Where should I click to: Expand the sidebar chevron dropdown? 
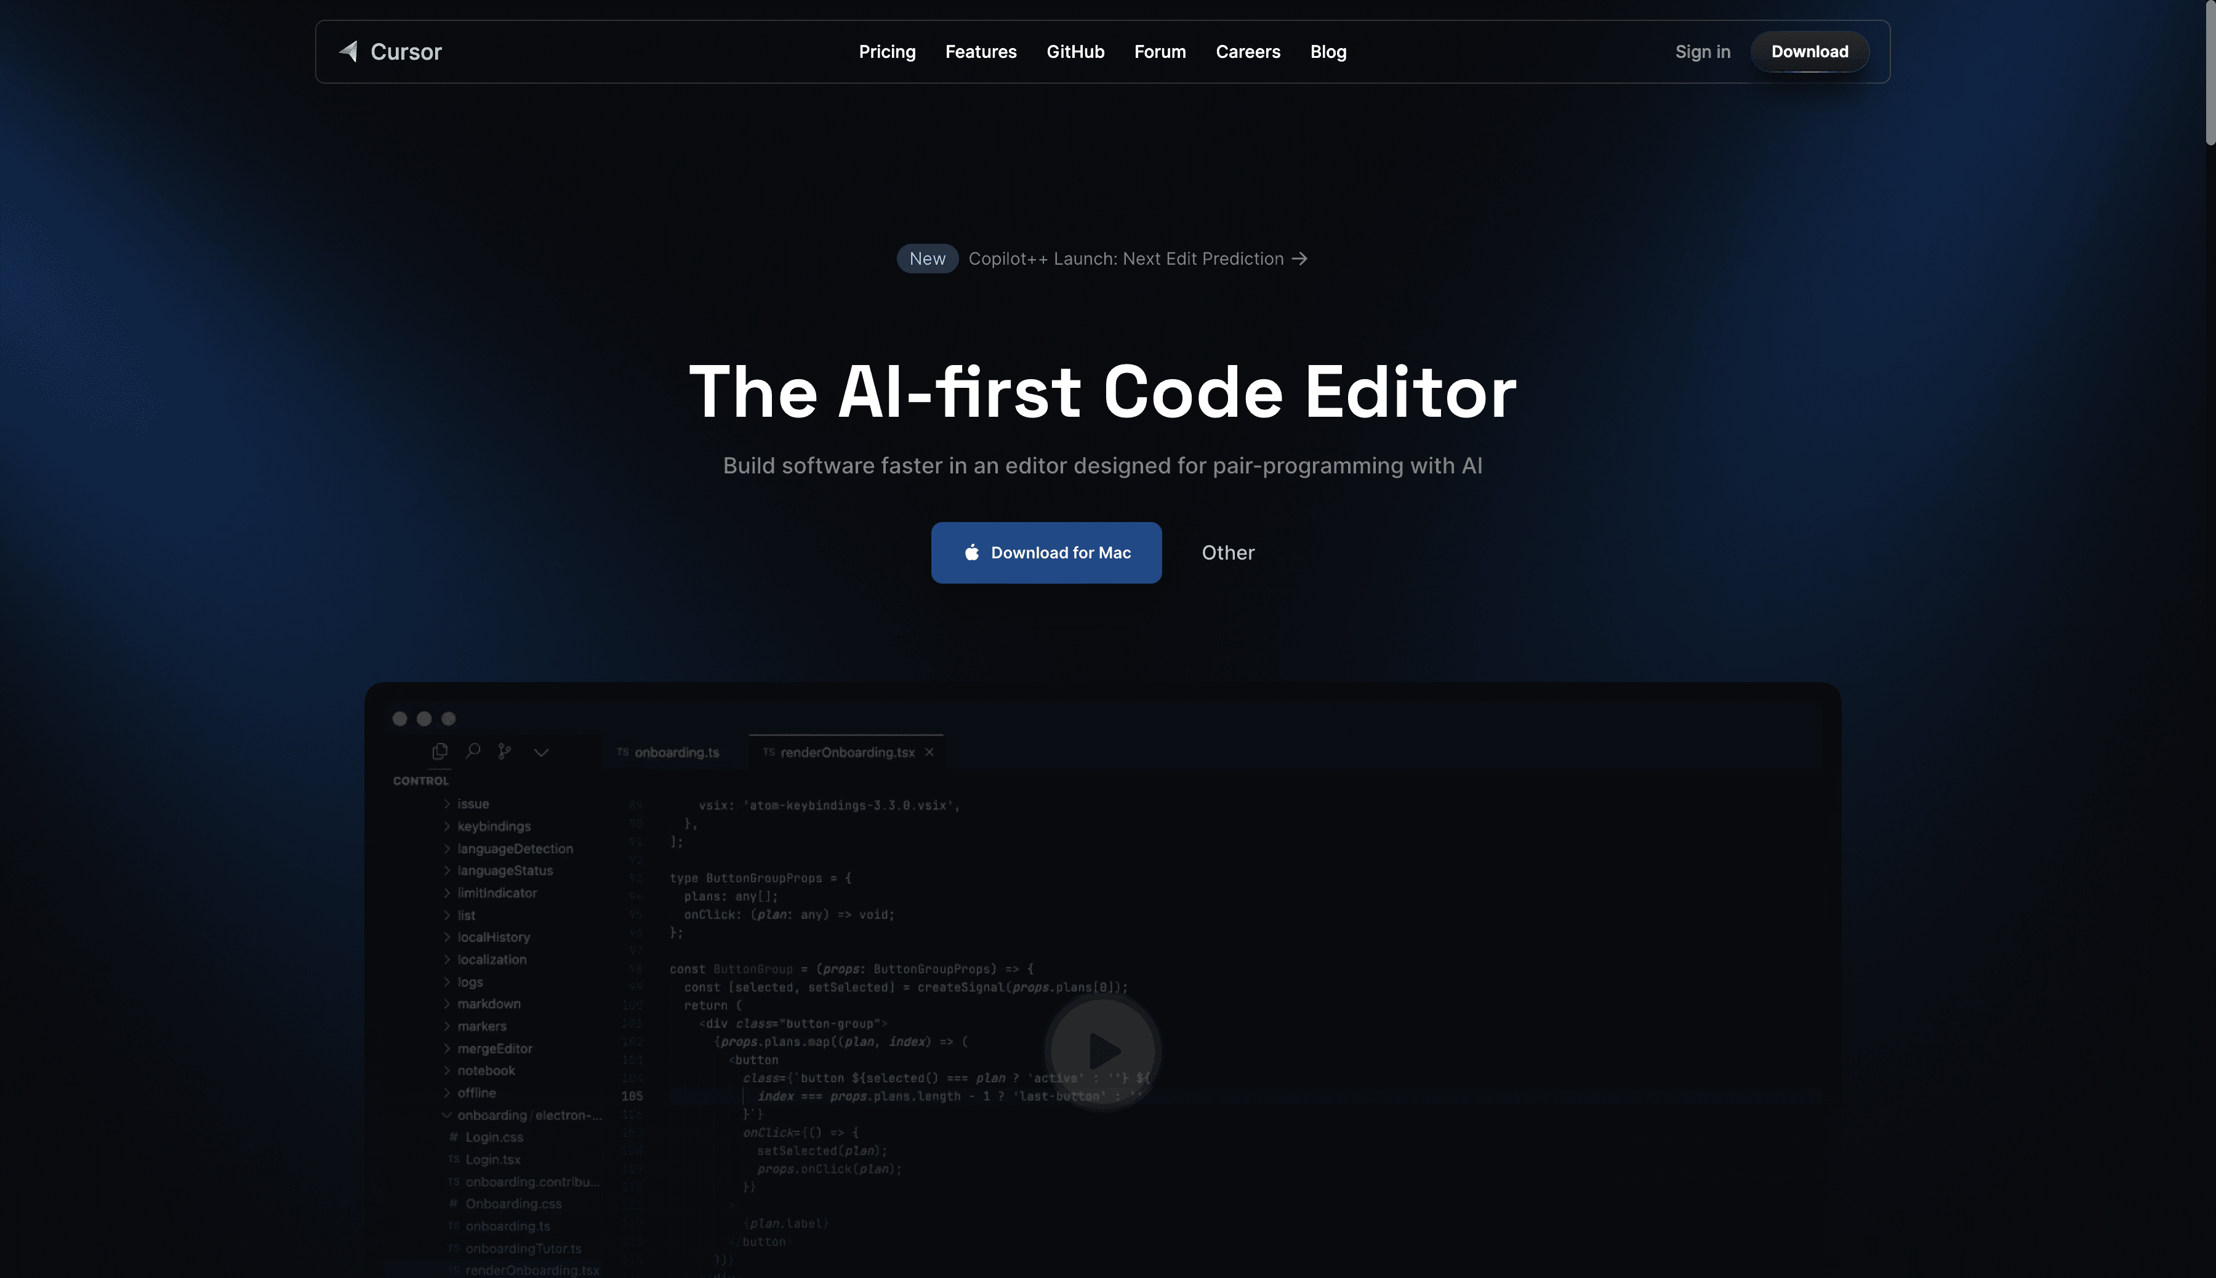(x=542, y=752)
